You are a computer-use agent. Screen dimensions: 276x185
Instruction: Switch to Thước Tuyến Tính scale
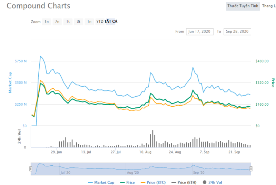pos(243,6)
